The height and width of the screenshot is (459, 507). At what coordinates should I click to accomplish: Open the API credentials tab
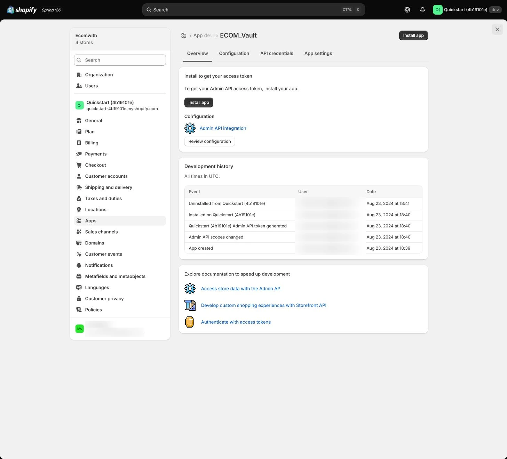point(277,54)
